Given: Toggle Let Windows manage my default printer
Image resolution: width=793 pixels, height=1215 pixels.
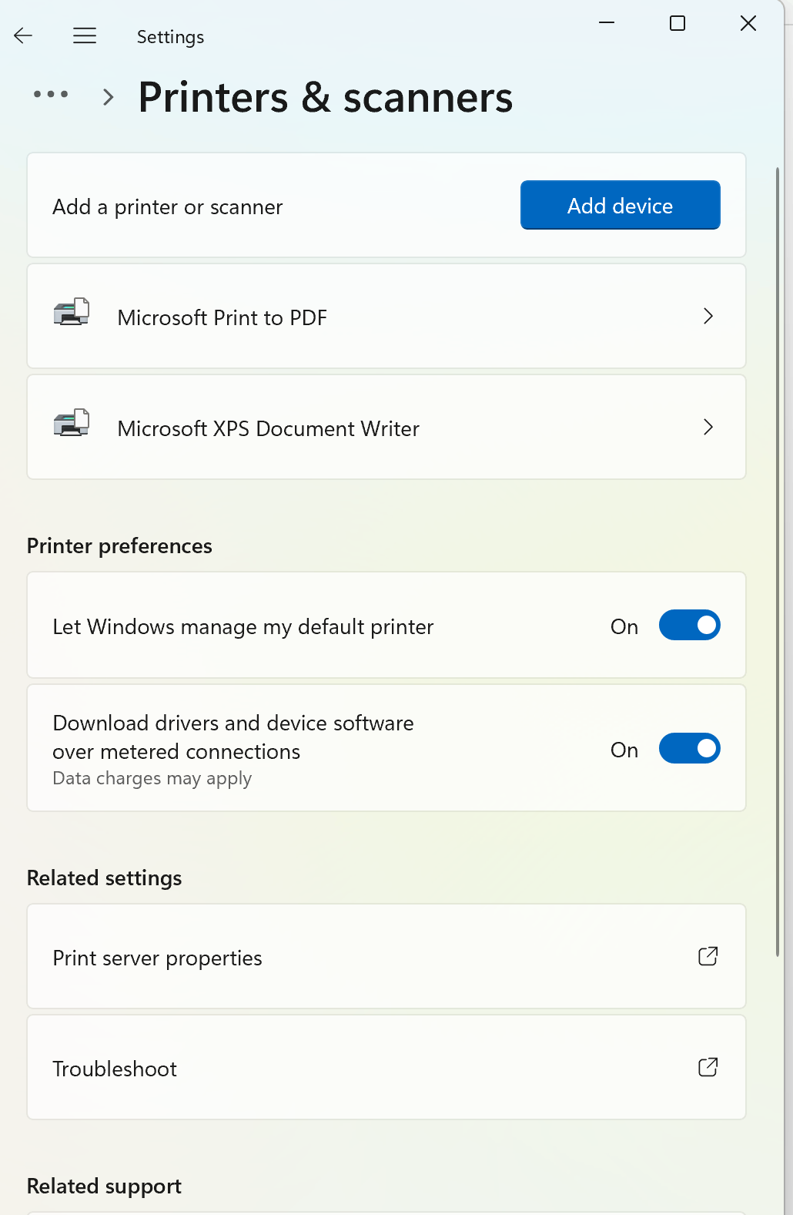Looking at the screenshot, I should pyautogui.click(x=689, y=626).
